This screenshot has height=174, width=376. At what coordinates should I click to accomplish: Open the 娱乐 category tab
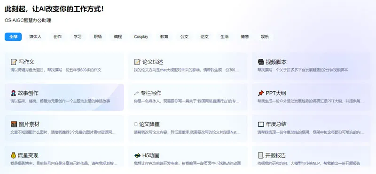click(265, 37)
